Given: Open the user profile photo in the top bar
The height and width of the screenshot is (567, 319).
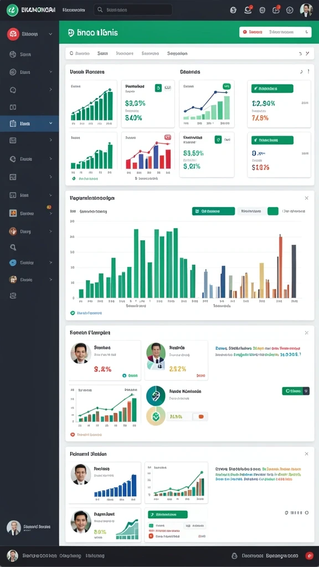Looking at the screenshot, I should 306,10.
